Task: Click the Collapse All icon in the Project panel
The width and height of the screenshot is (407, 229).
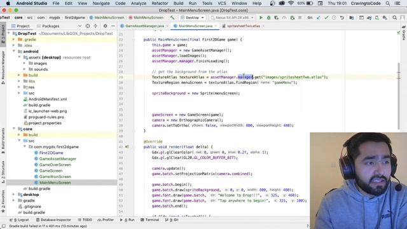Action: click(95, 26)
